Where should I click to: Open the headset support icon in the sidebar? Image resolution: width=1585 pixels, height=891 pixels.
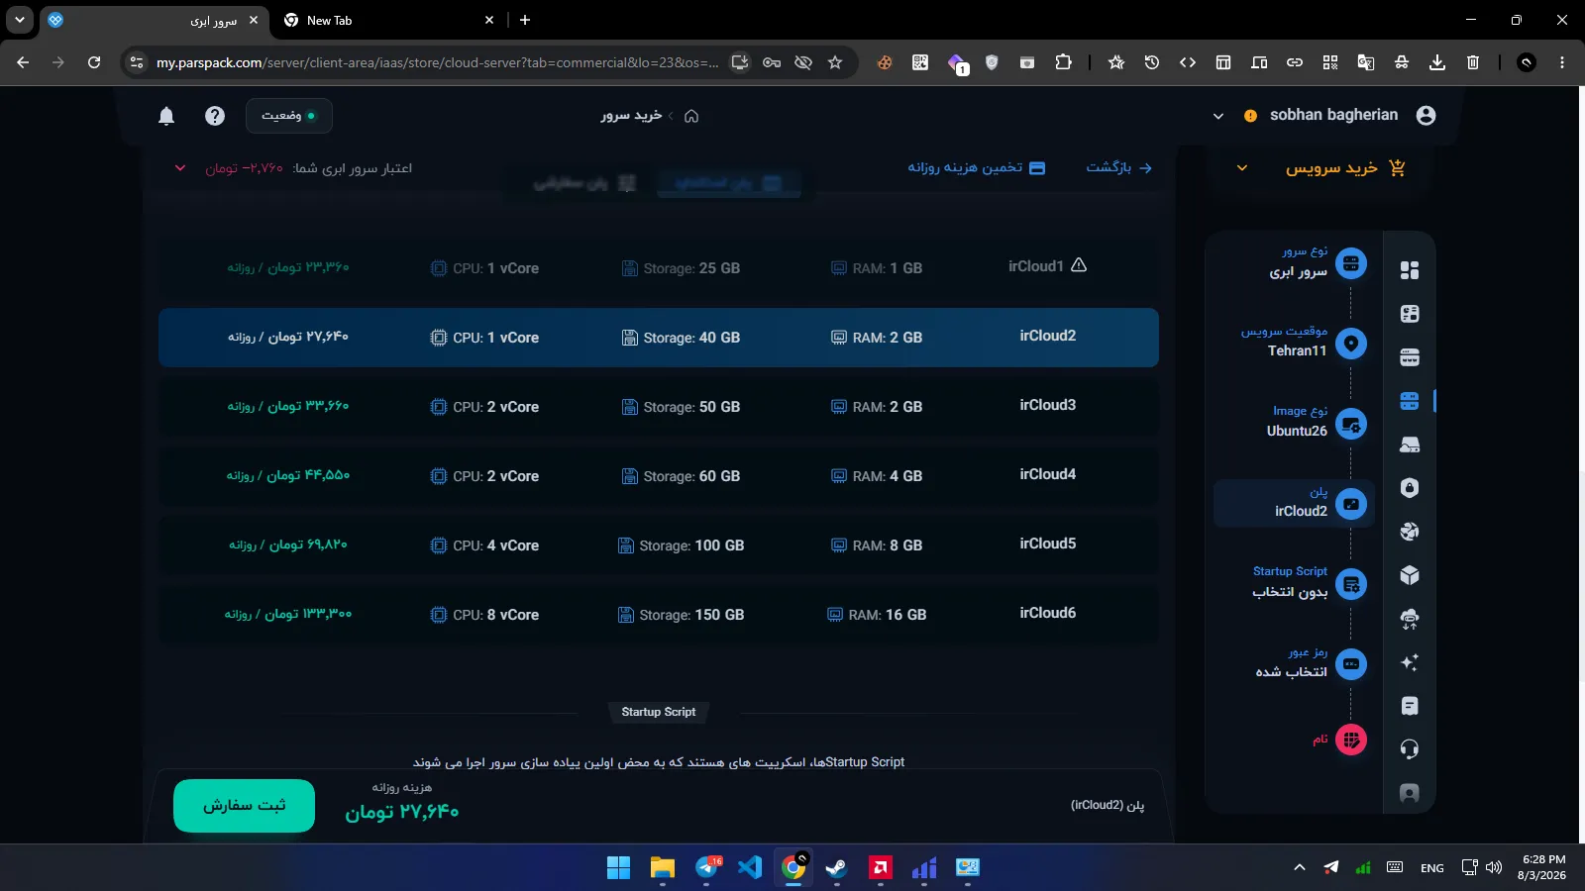(1410, 749)
